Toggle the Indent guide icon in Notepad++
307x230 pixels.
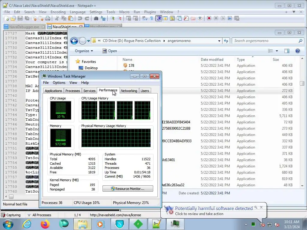(159, 18)
